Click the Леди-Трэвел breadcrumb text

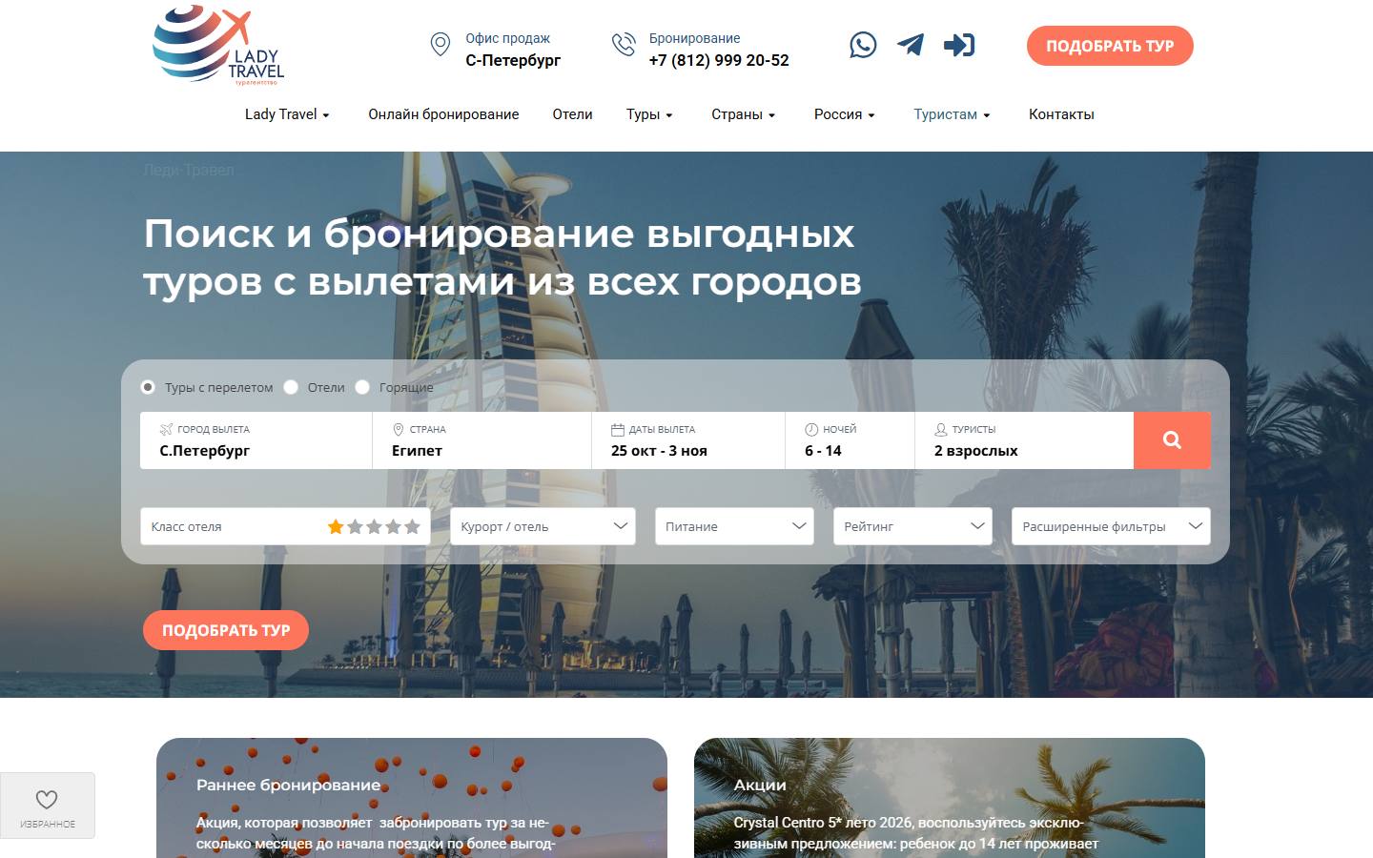point(189,170)
